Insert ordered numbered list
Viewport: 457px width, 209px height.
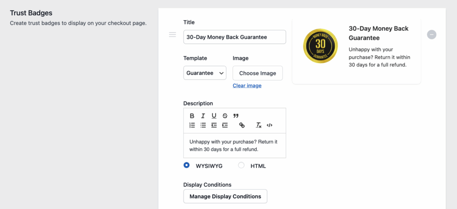click(192, 125)
